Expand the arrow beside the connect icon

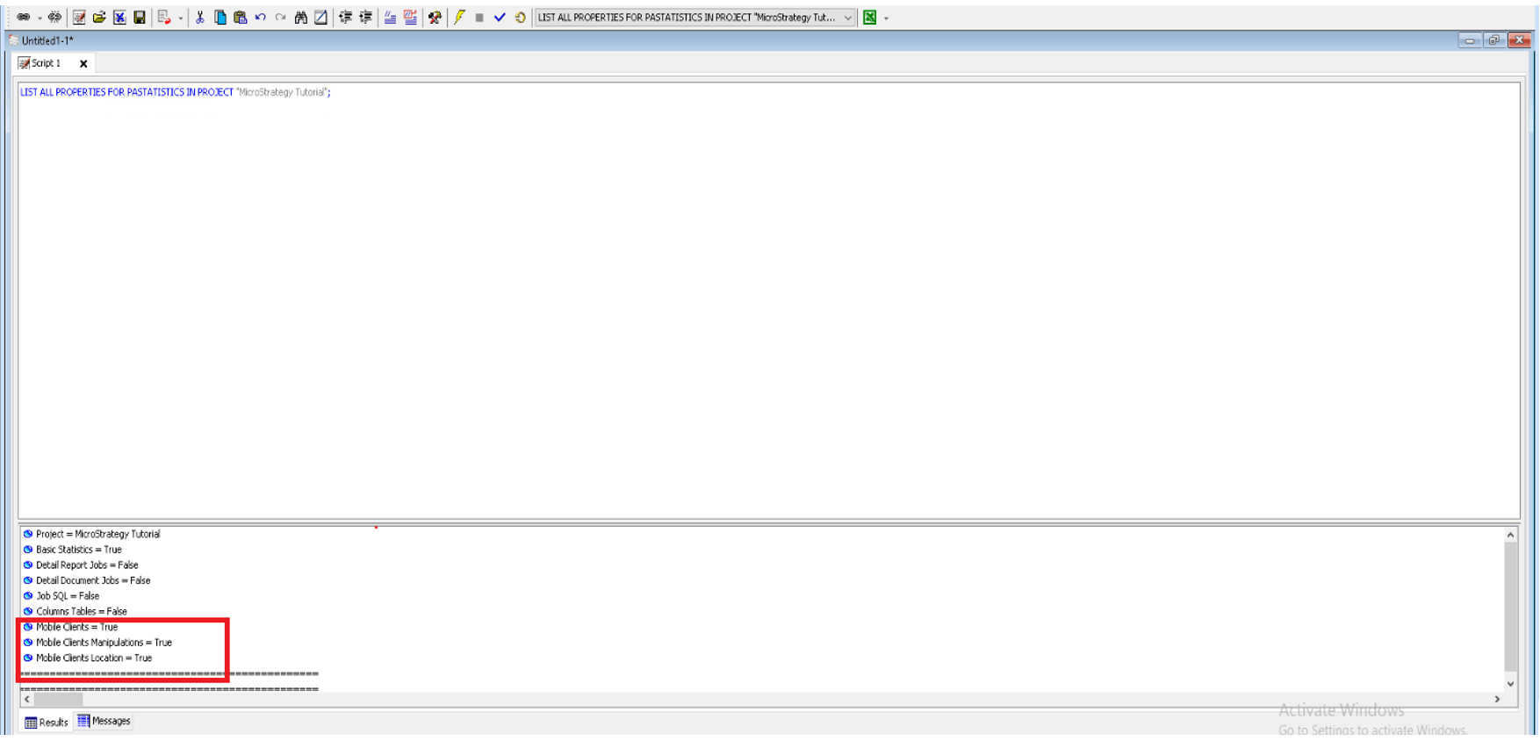pos(40,18)
